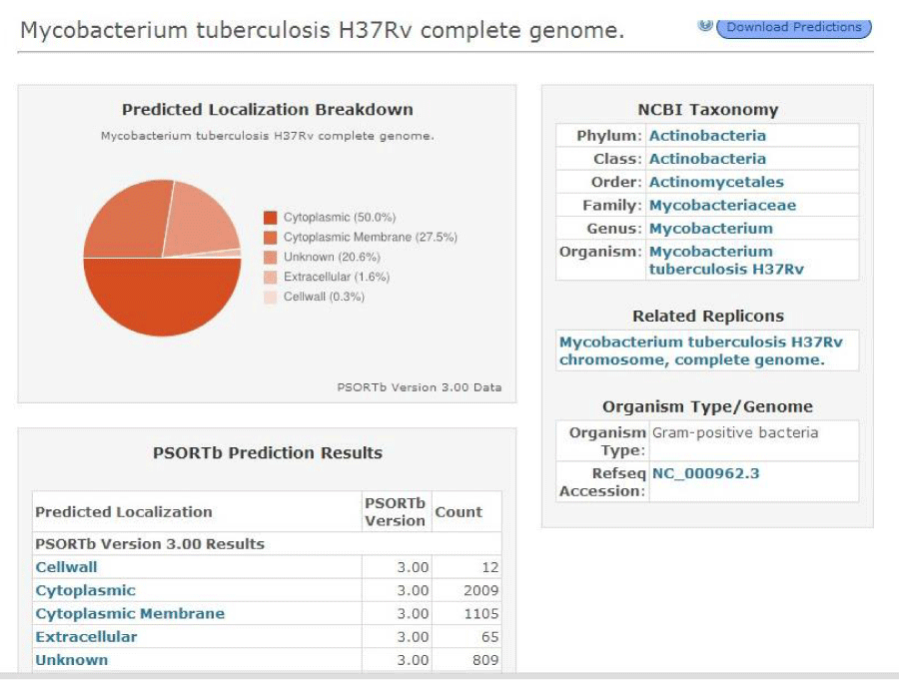Open the Cytoplasmic localization results
899x688 pixels.
pyautogui.click(x=86, y=590)
